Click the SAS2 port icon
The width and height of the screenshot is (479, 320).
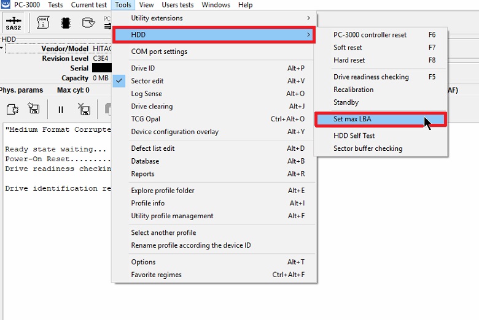click(x=14, y=23)
